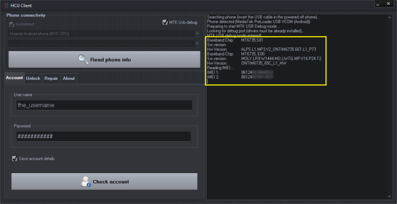The height and width of the screenshot is (204, 397).
Task: Click the Check account button
Action: (104, 181)
